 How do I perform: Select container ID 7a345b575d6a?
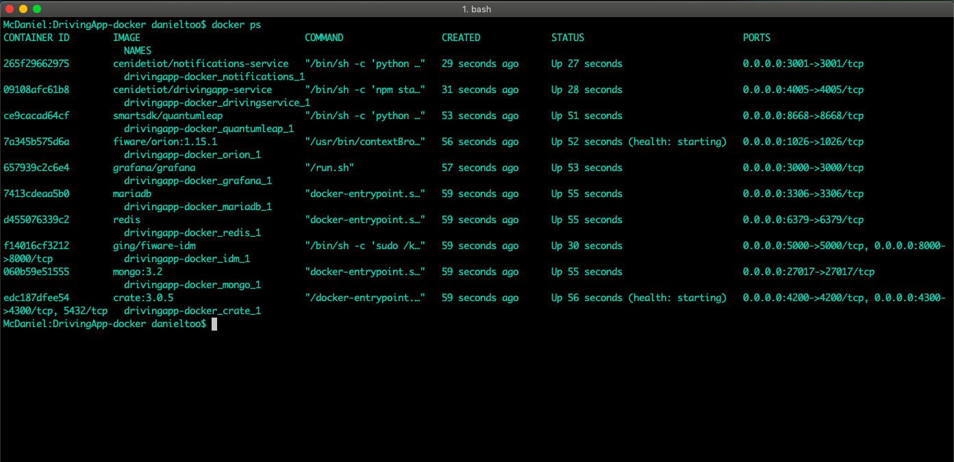pos(36,142)
